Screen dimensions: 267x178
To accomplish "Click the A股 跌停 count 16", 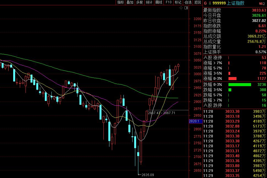I will 264,106.
